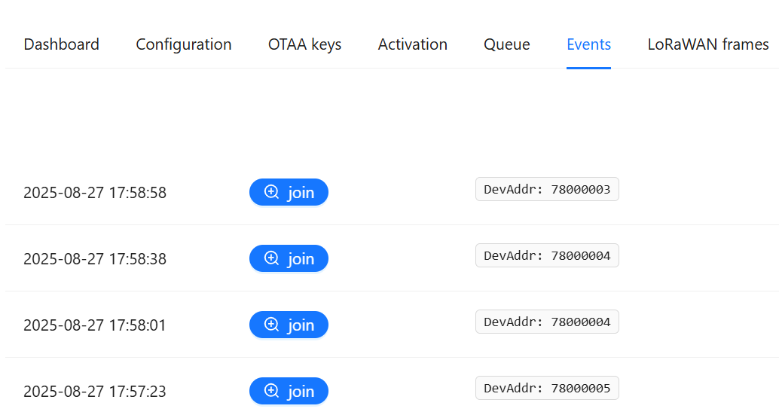Click the timestamp 2025-08-27 17:58:01
Screen dimensions: 779x418
[95, 325]
